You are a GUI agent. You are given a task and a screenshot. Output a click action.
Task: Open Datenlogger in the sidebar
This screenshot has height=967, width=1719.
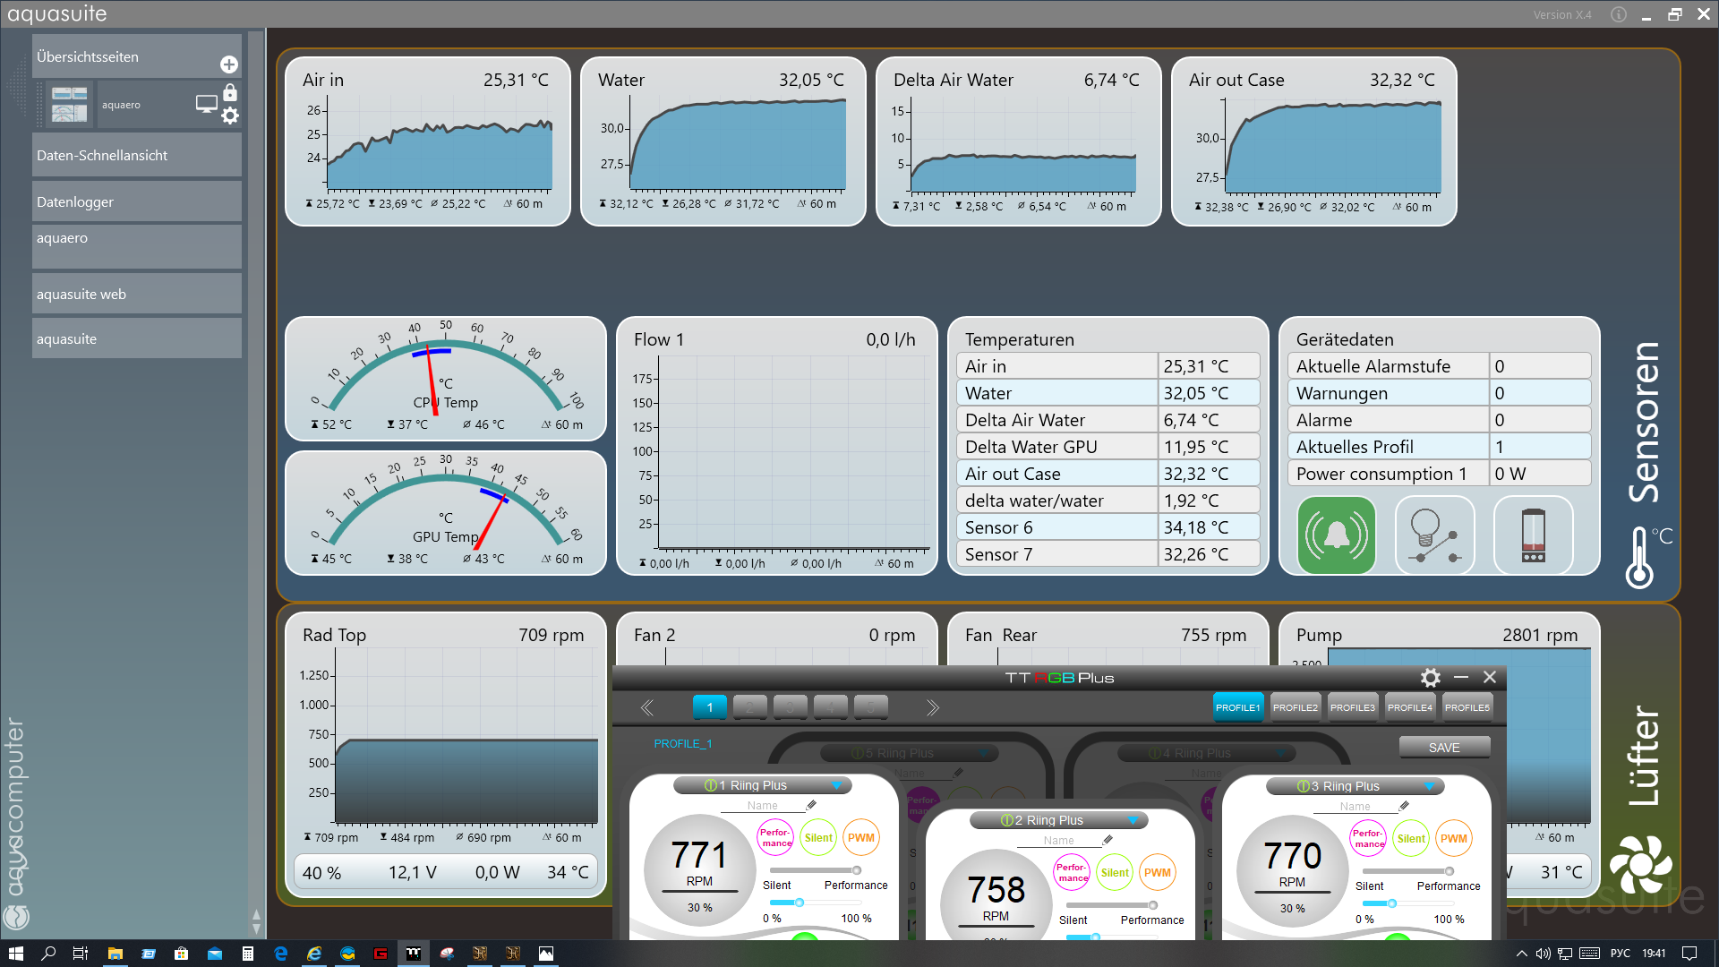[x=136, y=202]
